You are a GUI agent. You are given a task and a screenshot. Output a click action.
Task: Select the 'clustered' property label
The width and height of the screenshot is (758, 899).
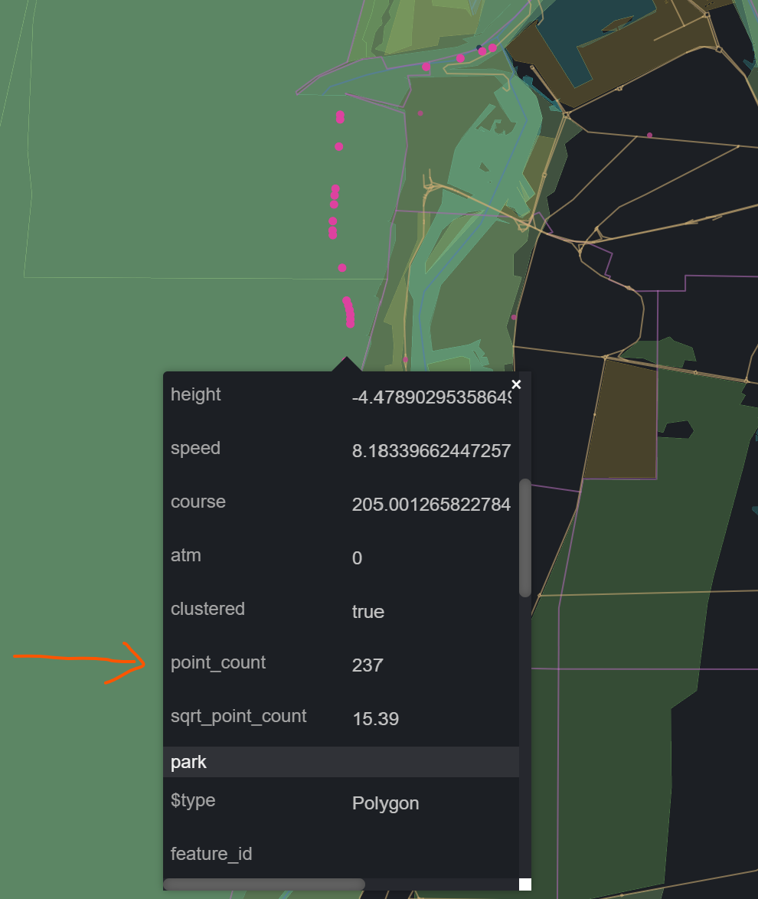coord(207,609)
